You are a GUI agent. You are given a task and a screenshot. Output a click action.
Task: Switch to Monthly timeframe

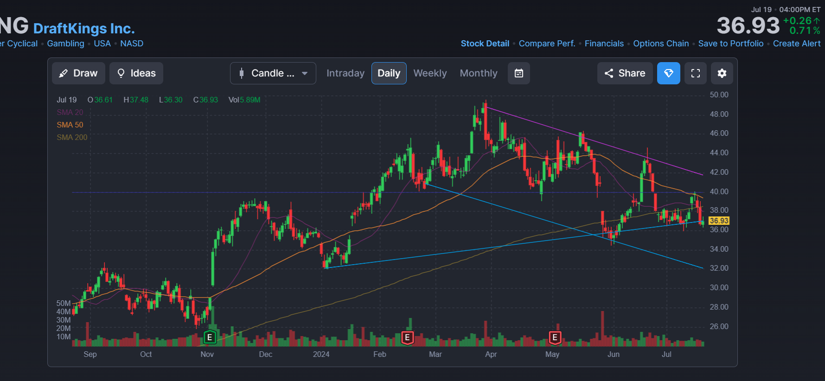[479, 73]
